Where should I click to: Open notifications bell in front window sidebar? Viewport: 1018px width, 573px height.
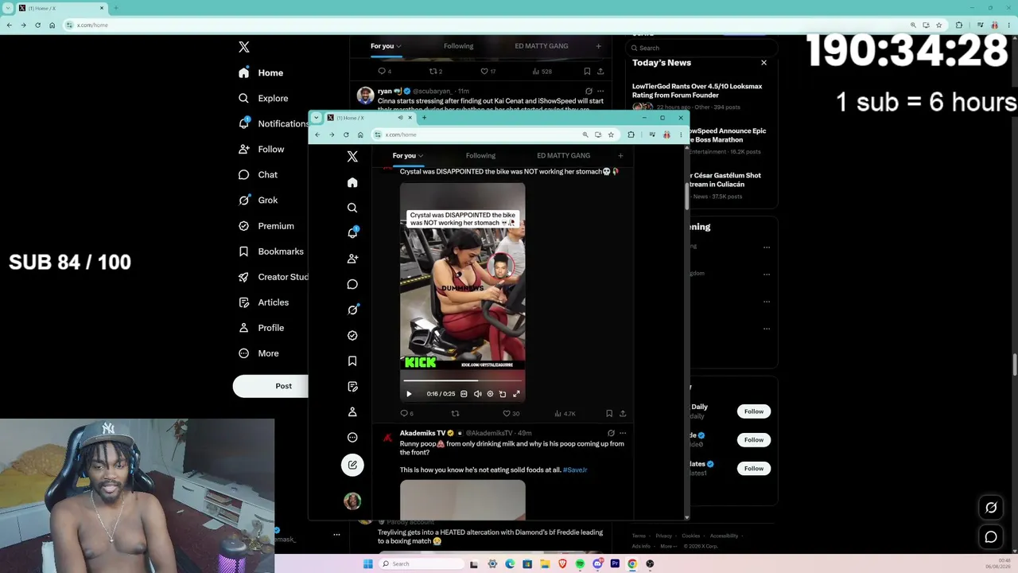[352, 233]
